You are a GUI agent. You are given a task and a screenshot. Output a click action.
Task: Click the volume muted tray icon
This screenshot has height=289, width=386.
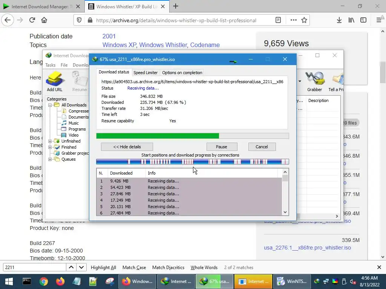click(352, 281)
